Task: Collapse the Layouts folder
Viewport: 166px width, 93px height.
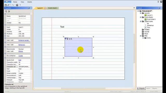Action: point(141,13)
